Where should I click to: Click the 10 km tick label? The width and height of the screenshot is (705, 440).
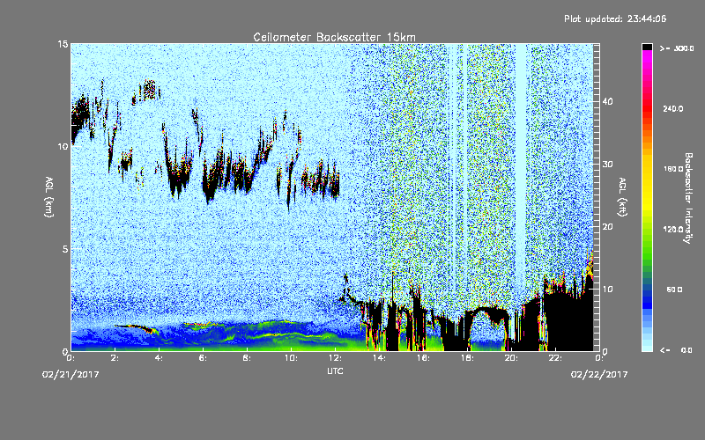(x=63, y=146)
